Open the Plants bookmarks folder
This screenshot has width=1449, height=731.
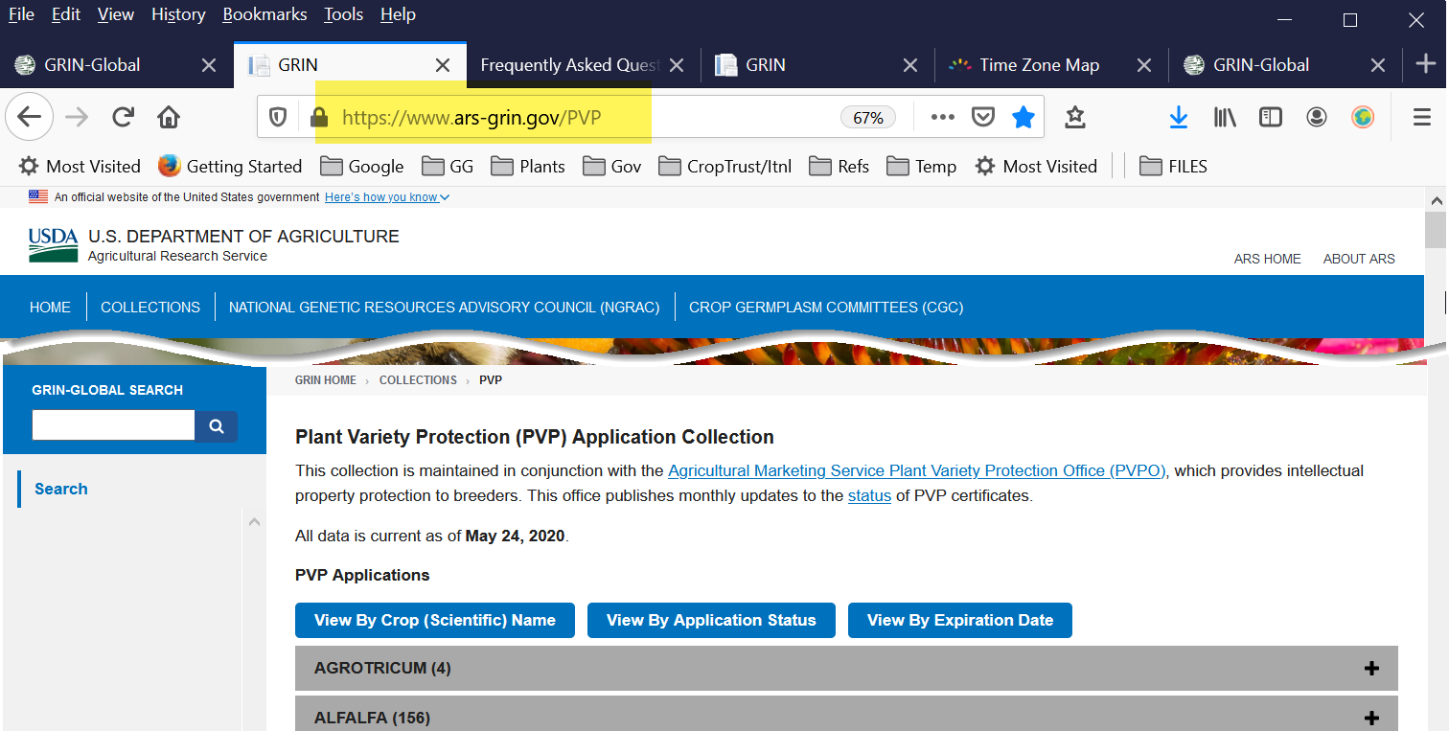pyautogui.click(x=528, y=166)
